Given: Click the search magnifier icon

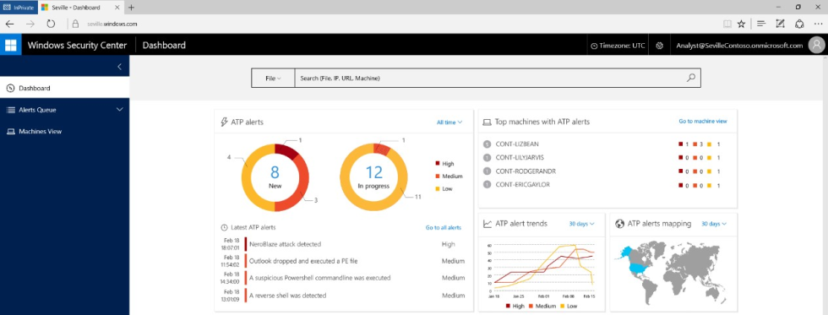Looking at the screenshot, I should point(691,78).
